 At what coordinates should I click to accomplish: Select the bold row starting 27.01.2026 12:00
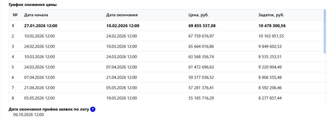pos(41,26)
